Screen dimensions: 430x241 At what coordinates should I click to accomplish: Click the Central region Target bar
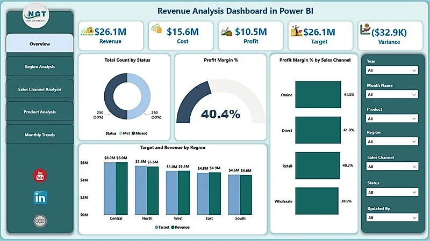click(110, 189)
